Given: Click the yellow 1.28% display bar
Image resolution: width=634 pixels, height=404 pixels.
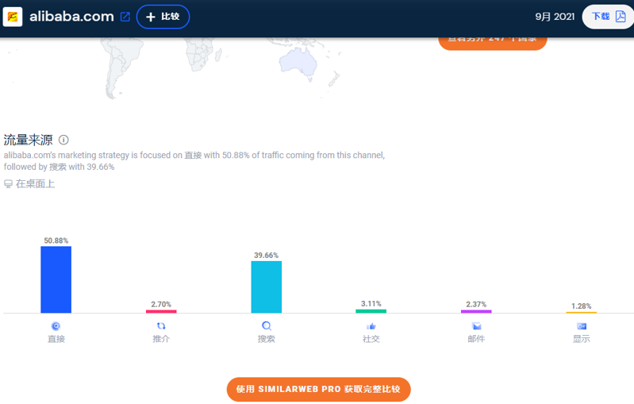Looking at the screenshot, I should [582, 312].
